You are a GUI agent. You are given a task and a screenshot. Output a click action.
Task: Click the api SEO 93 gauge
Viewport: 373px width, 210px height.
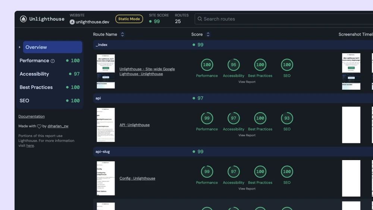pyautogui.click(x=287, y=118)
